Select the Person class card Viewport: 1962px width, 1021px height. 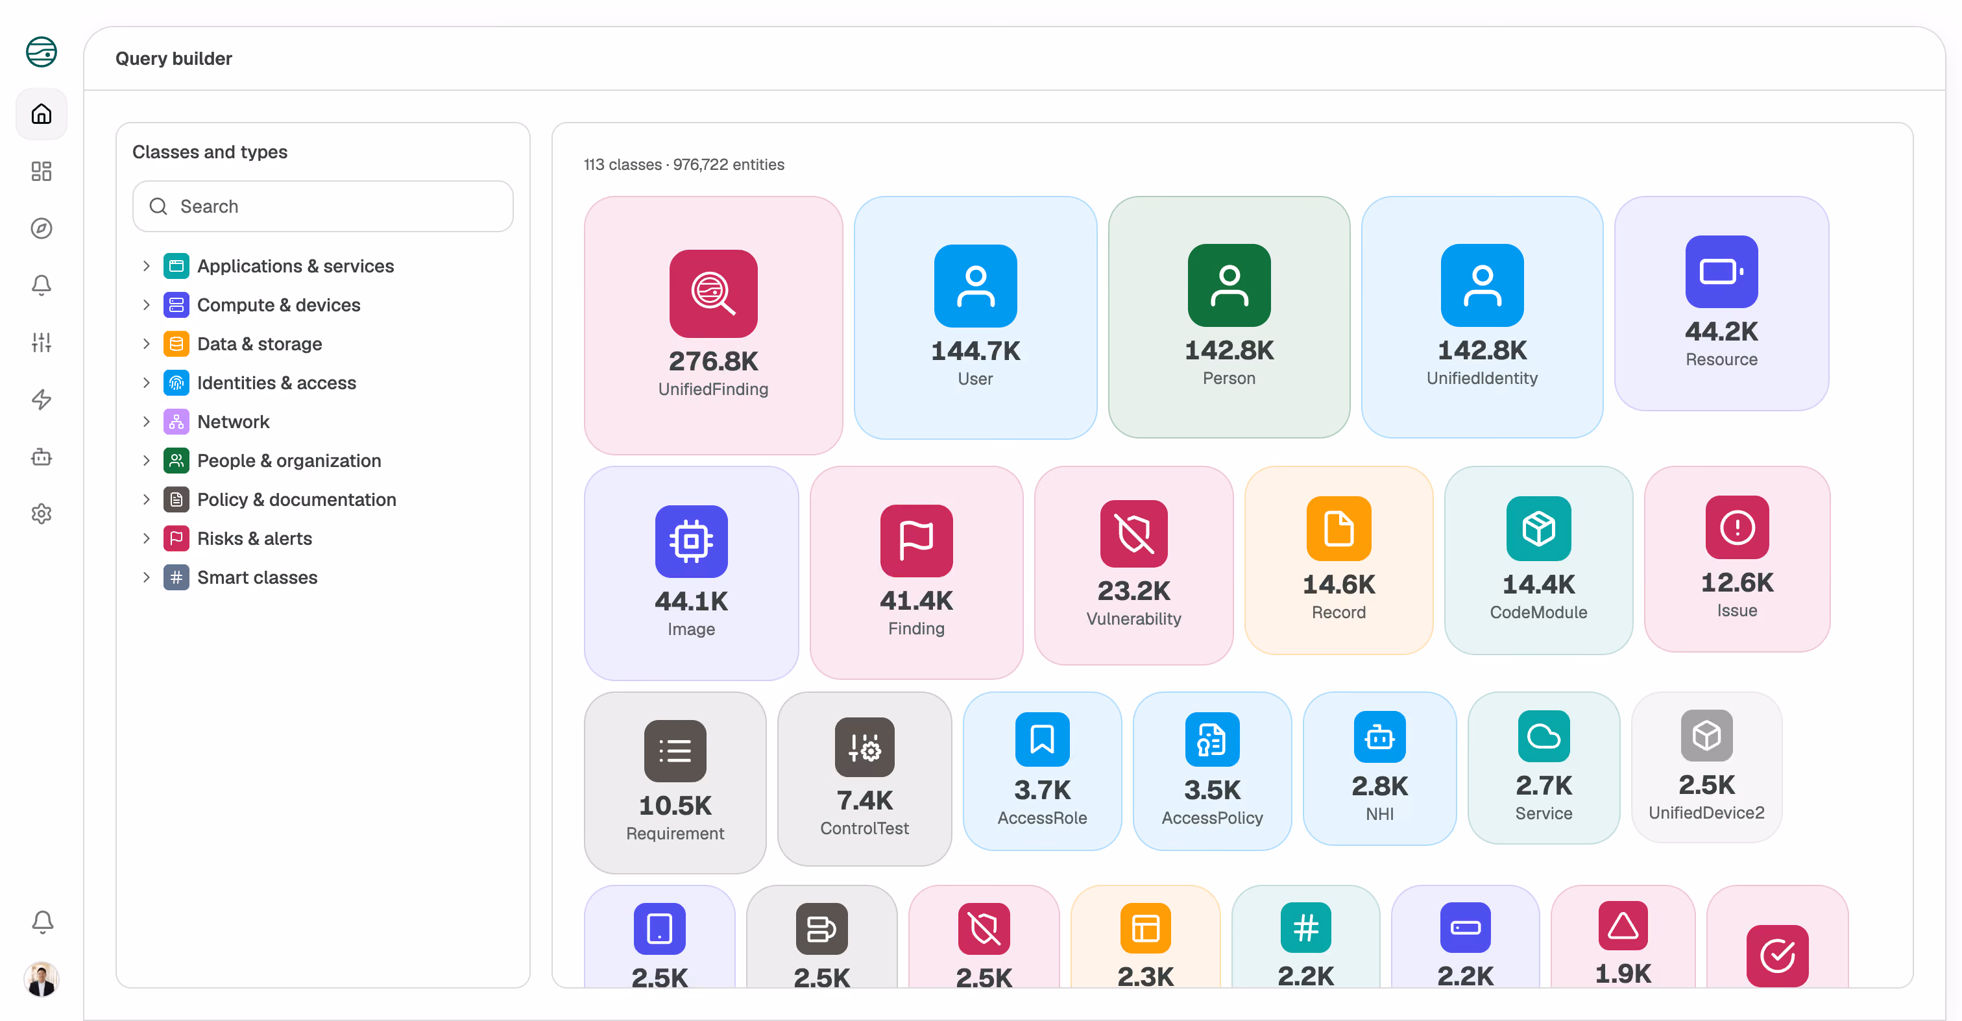coord(1229,317)
